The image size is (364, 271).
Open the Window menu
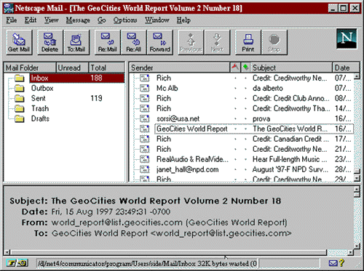point(157,20)
